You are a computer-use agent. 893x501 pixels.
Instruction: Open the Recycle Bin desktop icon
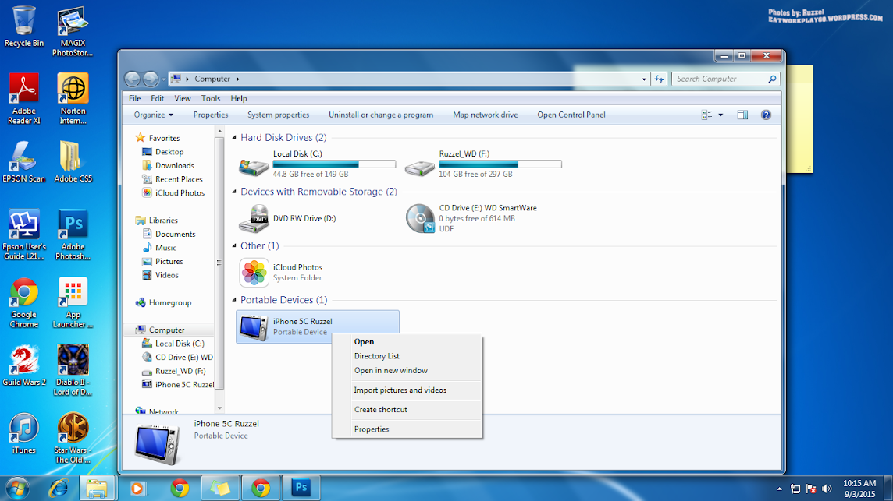[x=23, y=26]
